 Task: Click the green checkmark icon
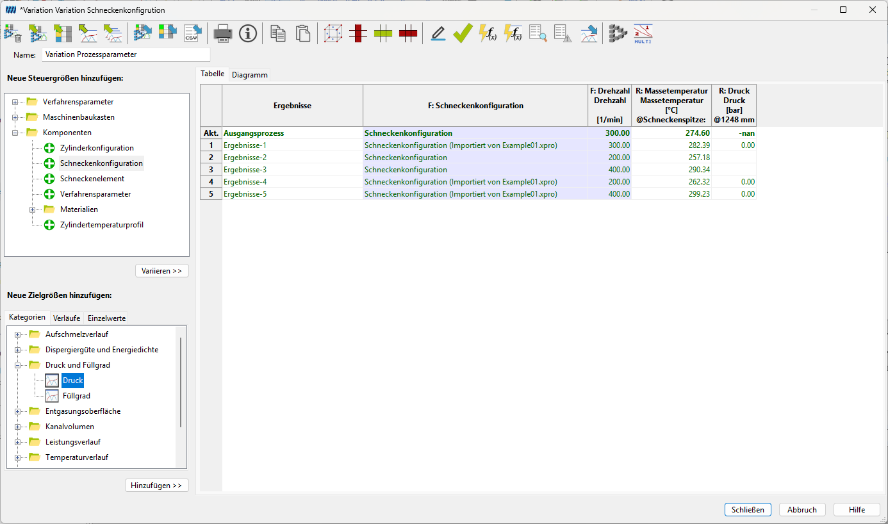click(x=463, y=33)
